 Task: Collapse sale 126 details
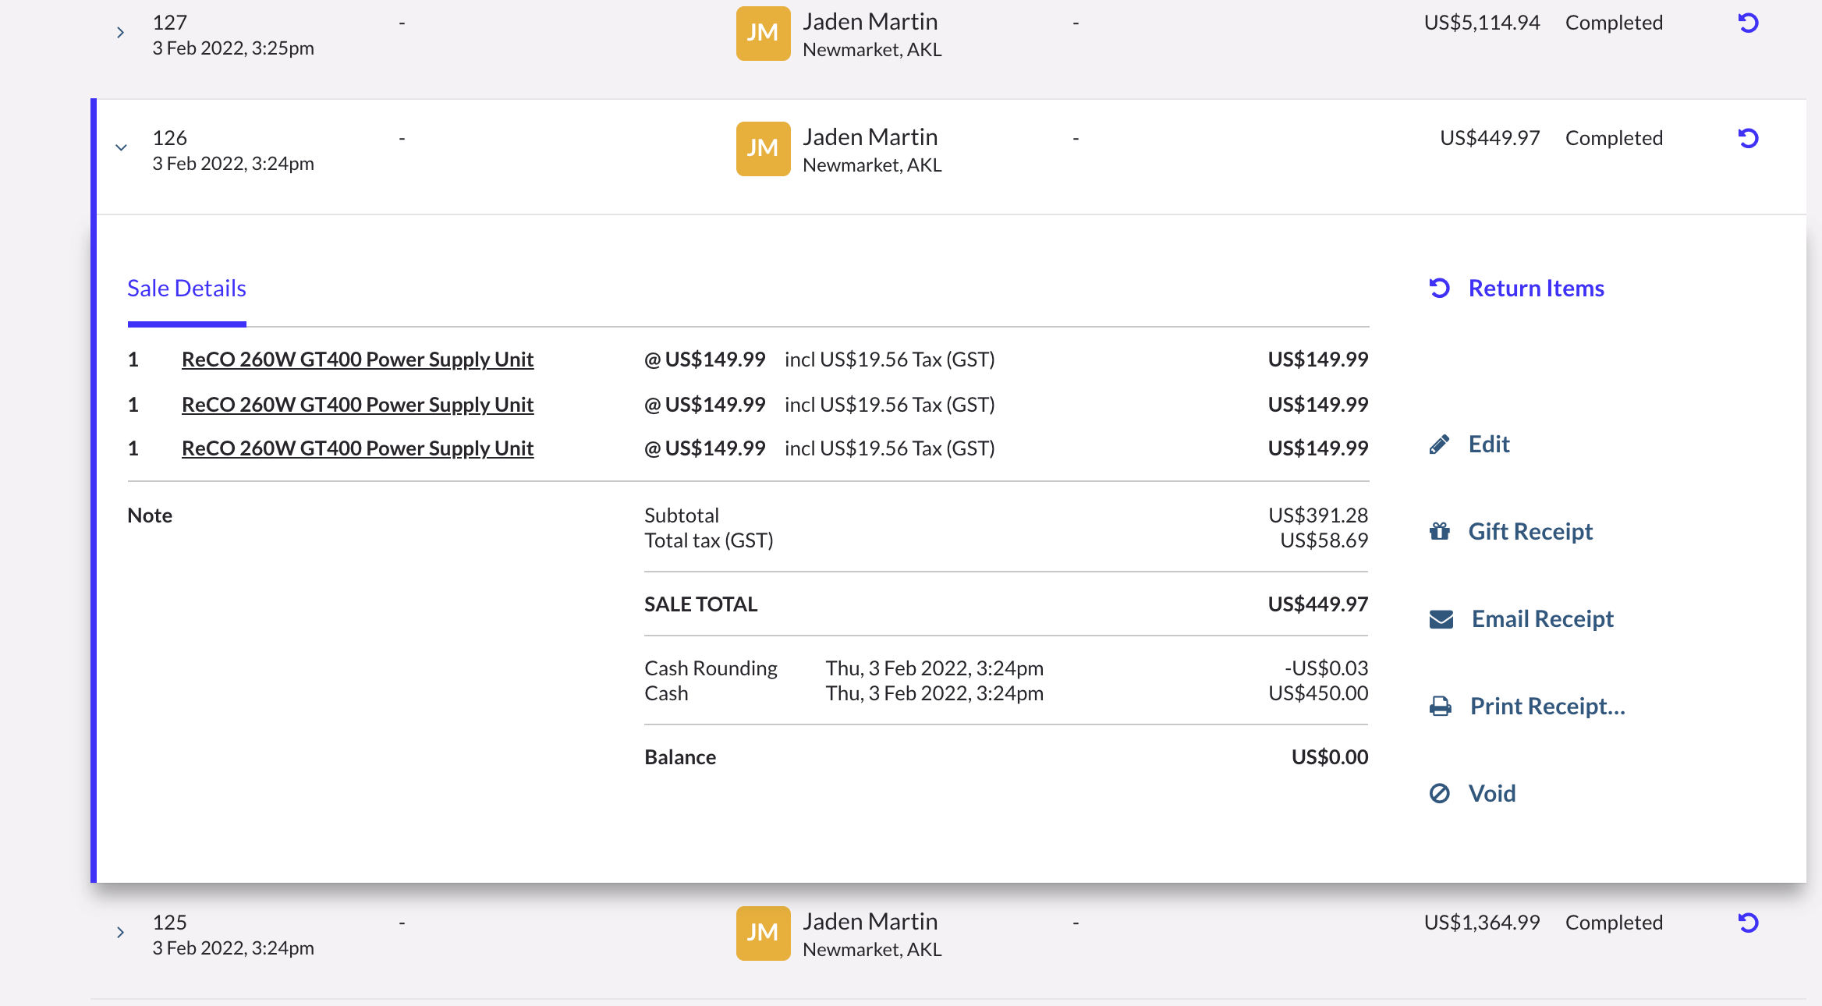point(121,147)
